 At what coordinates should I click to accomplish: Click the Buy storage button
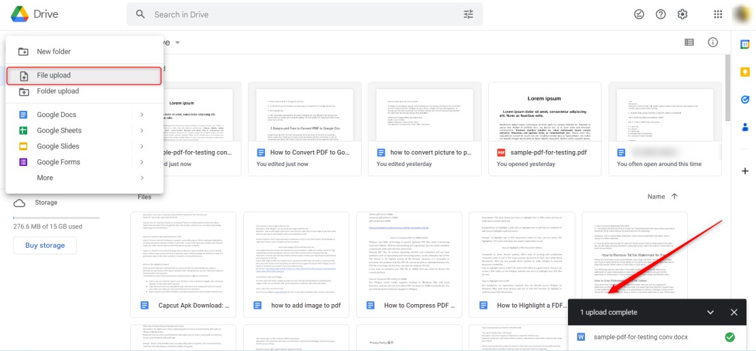(x=45, y=246)
